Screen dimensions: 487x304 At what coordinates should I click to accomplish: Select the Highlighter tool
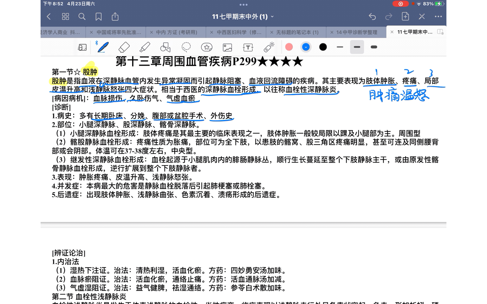(145, 47)
